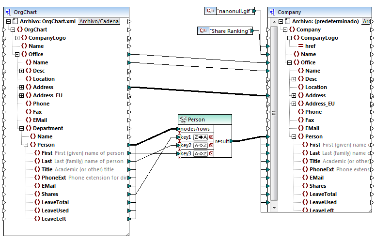Remove key3 with the red X icon

pos(211,154)
